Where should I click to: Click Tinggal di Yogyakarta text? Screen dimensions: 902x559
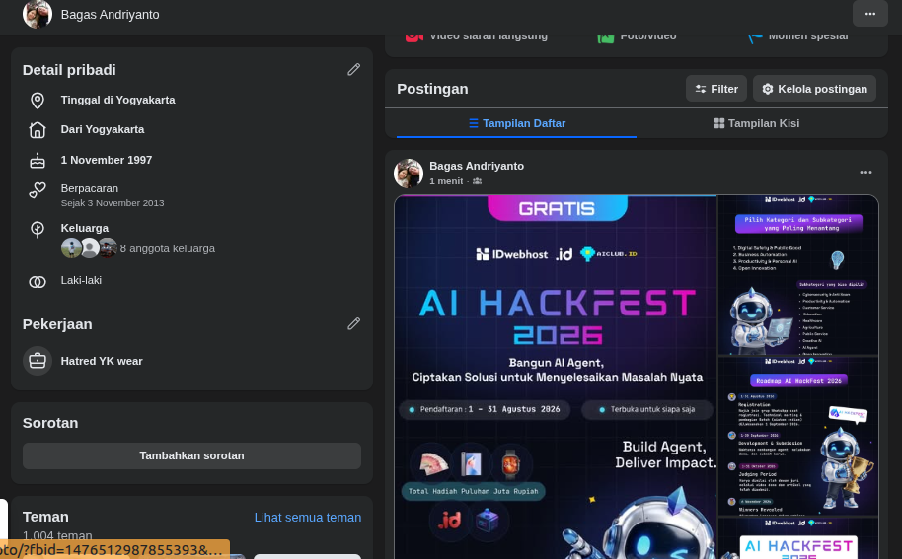tap(117, 100)
